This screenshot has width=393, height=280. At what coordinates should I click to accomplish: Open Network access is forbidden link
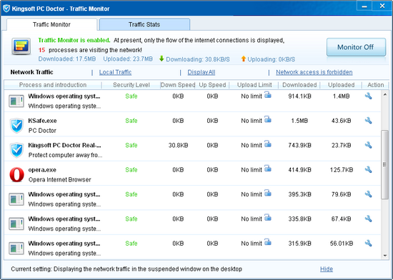[x=314, y=72]
